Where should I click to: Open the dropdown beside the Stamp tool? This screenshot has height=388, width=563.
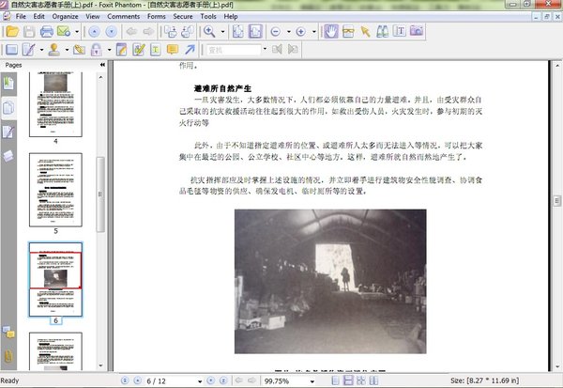(67, 50)
